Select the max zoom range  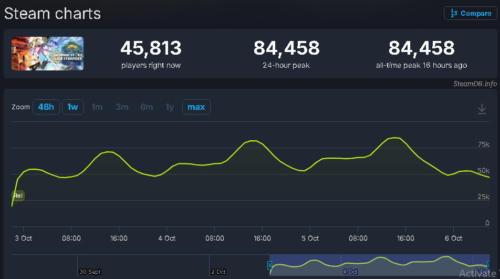click(196, 107)
